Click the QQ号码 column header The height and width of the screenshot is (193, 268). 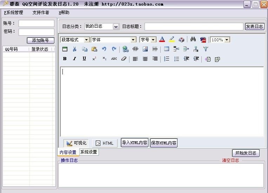(x=16, y=49)
